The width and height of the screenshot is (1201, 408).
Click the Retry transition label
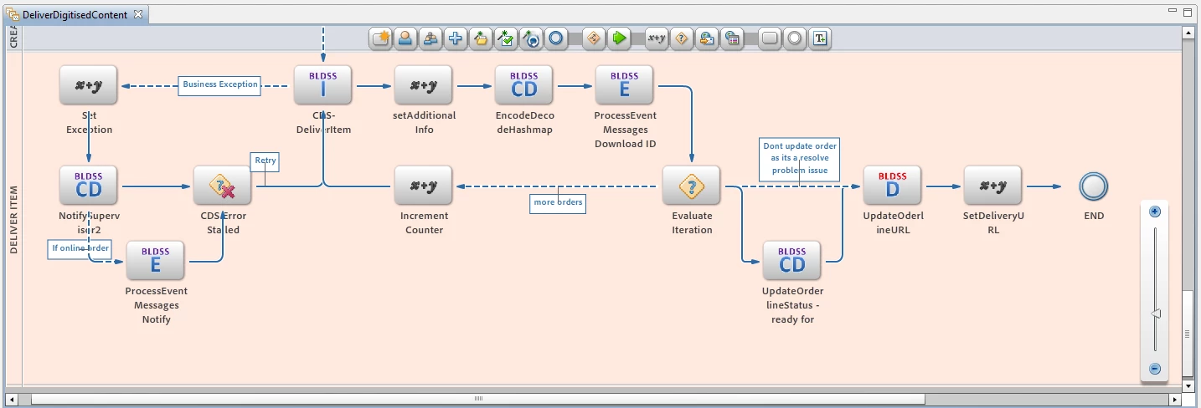(265, 161)
